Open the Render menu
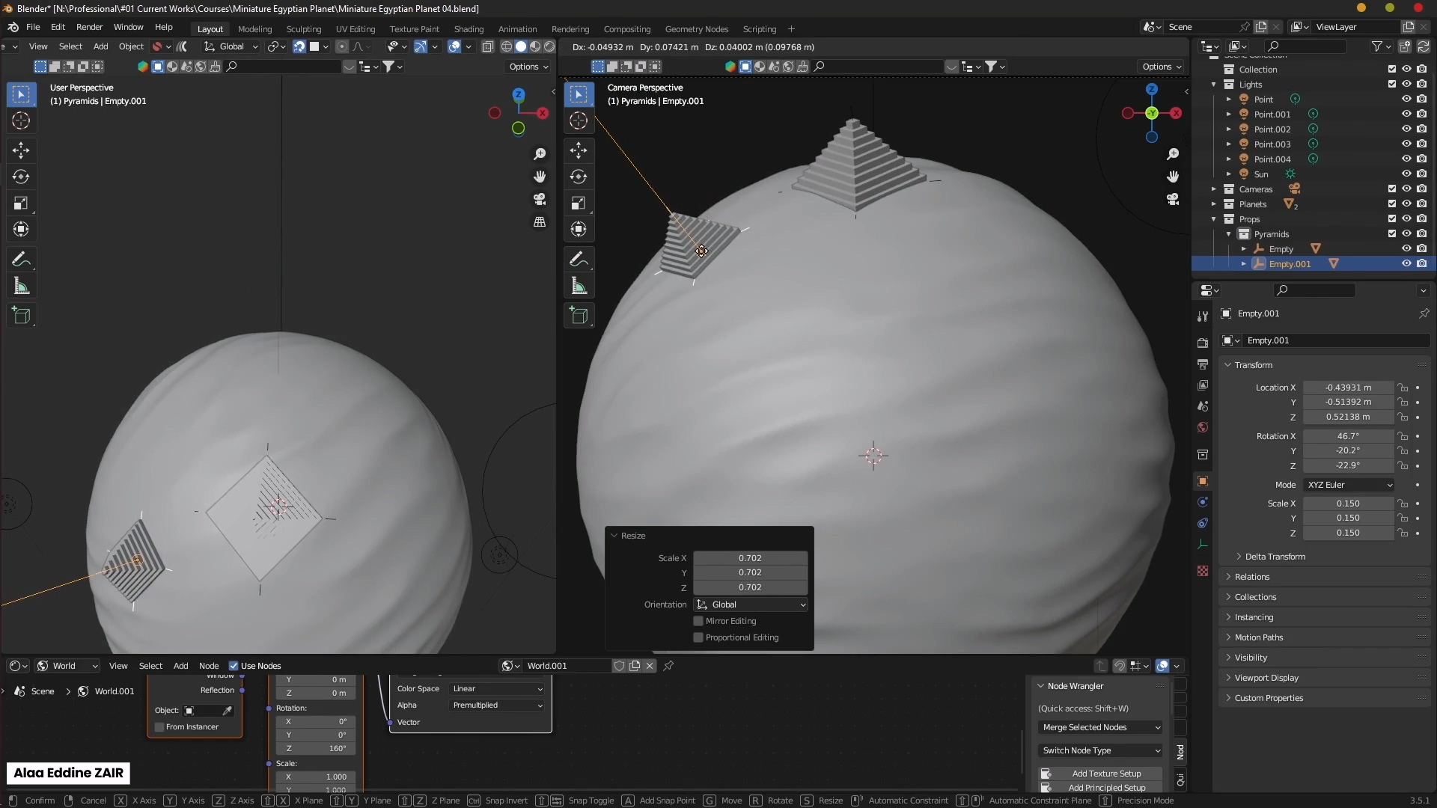 tap(90, 27)
